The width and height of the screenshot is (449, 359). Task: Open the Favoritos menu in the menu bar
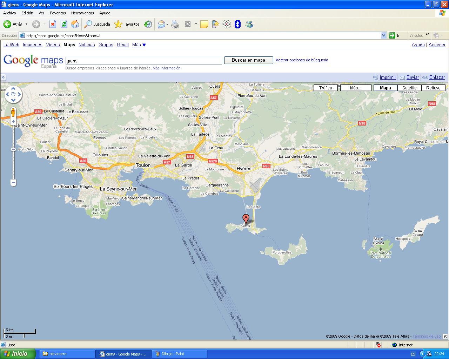point(58,13)
